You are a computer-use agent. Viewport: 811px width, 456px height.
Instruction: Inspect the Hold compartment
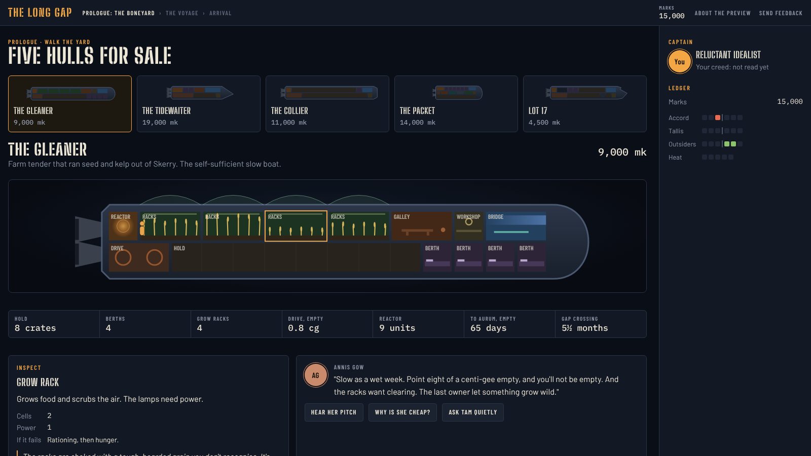pos(296,257)
